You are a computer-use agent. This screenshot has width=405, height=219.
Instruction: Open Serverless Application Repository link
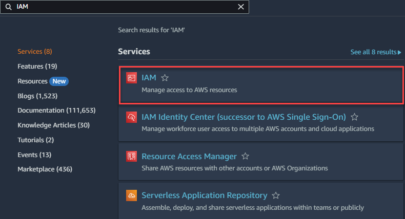coord(205,195)
